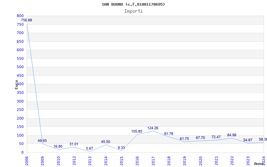Click the 16.80 data label
The width and height of the screenshot is (267, 167).
point(58,146)
